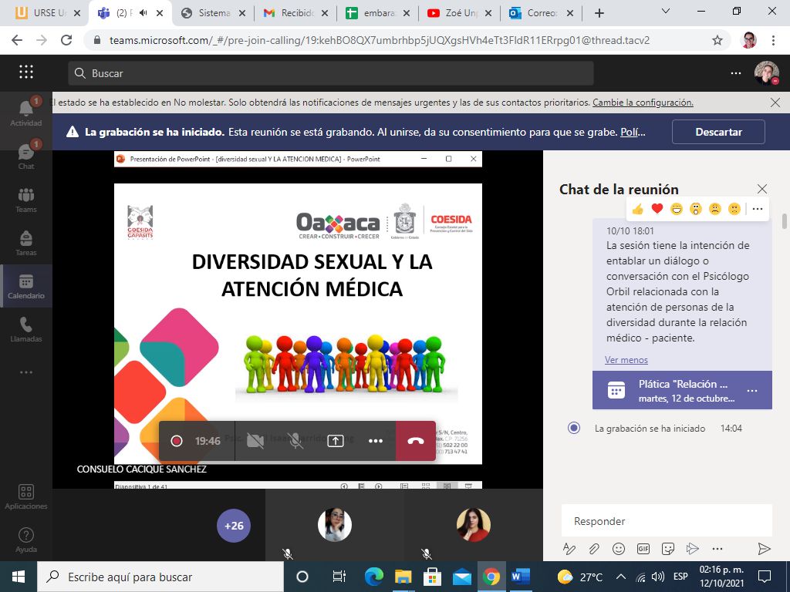Open Llamadas in the left sidebar

tap(26, 329)
